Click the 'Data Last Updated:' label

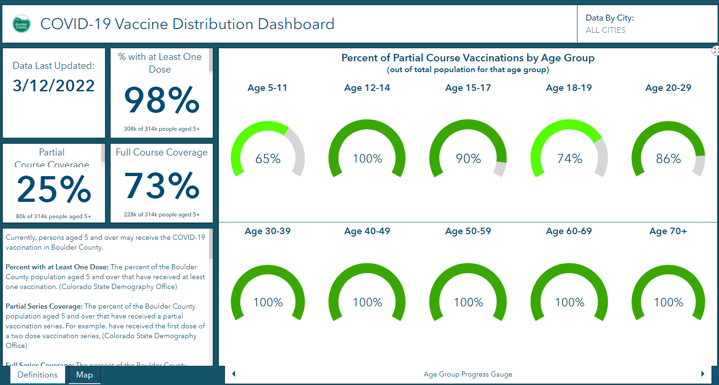(54, 66)
